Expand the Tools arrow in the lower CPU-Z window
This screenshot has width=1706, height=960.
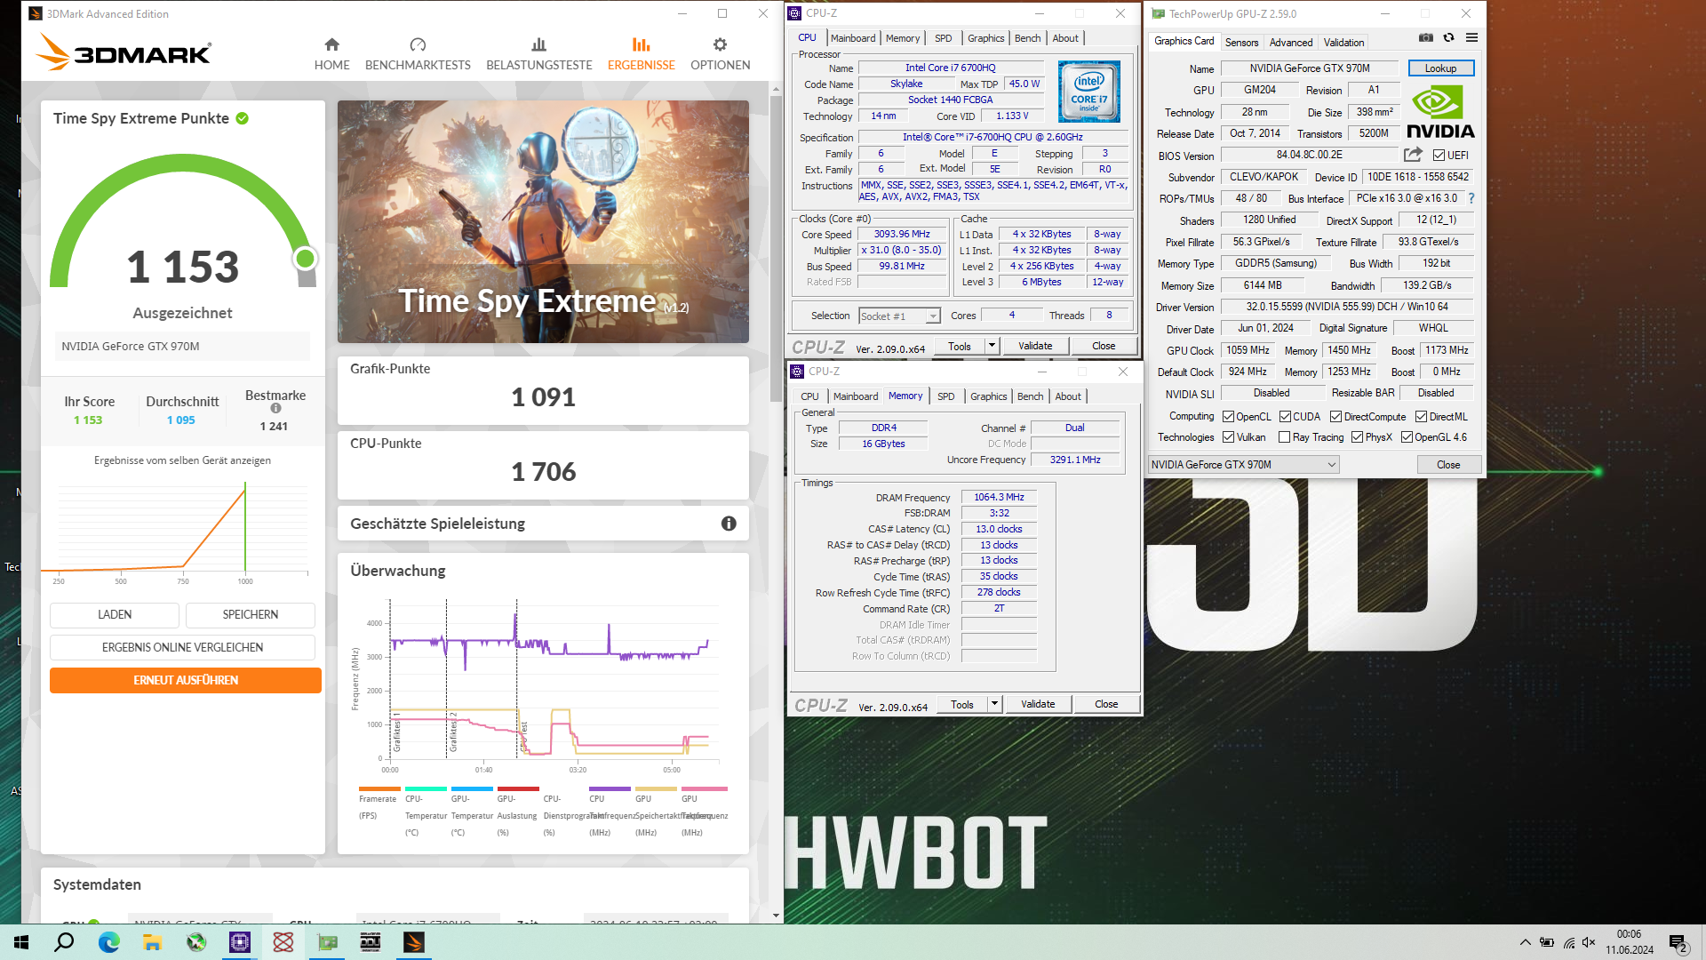click(994, 704)
